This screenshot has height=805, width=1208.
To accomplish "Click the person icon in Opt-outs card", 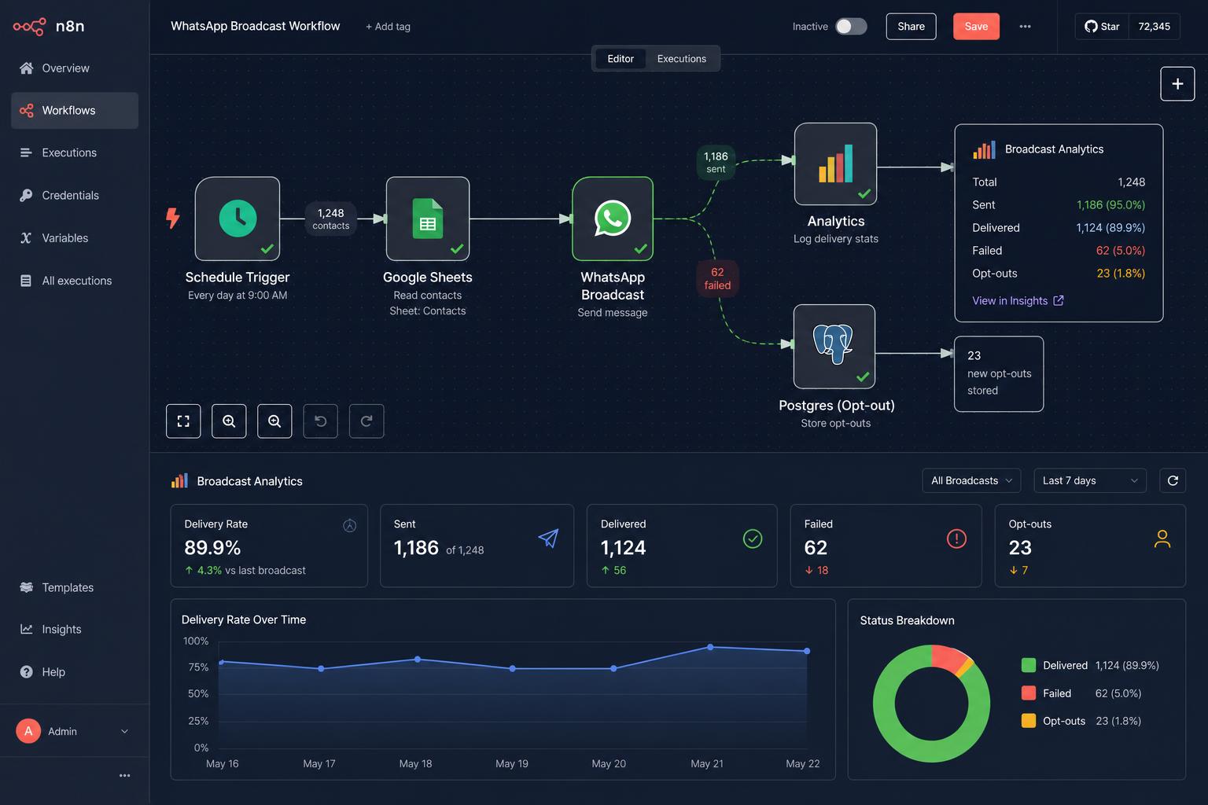I will tap(1162, 539).
